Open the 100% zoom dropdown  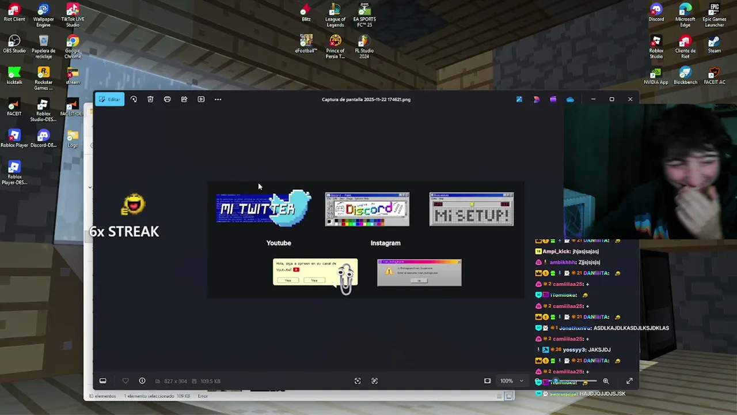(512, 381)
